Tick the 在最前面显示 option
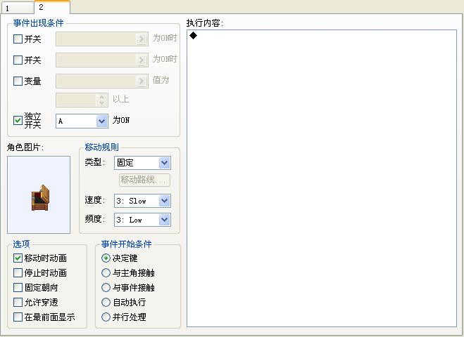The height and width of the screenshot is (337, 464). pos(18,317)
